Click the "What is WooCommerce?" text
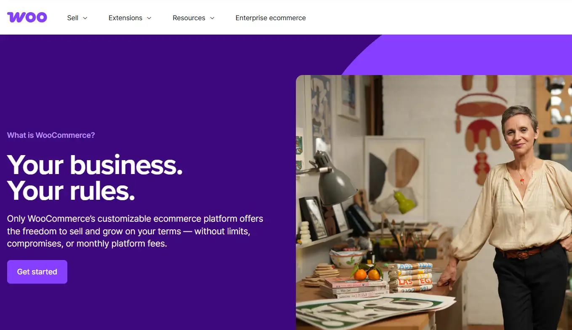572x330 pixels. click(x=51, y=135)
